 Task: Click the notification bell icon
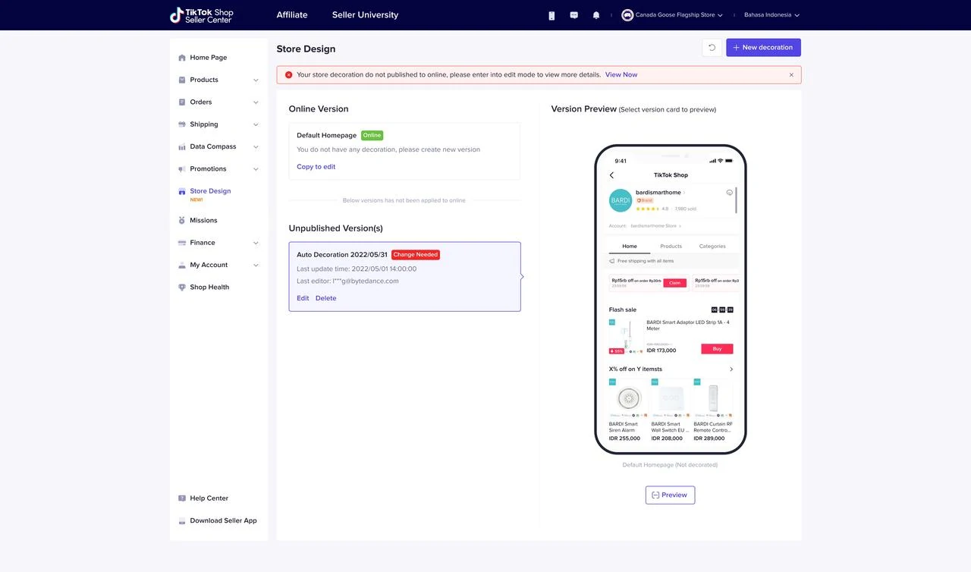pyautogui.click(x=596, y=15)
